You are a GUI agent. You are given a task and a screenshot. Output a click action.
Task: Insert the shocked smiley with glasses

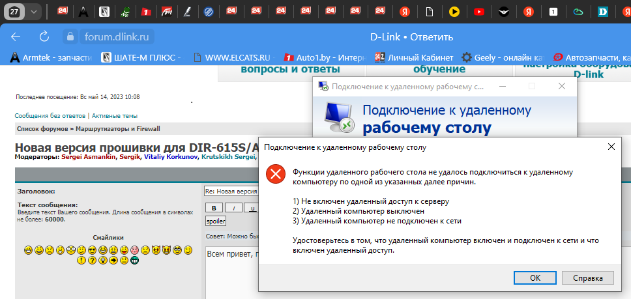(x=71, y=250)
